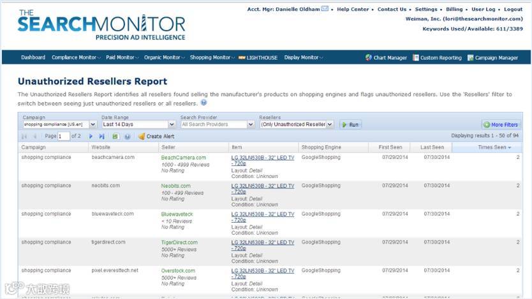
Task: Open the new LIGHTHOUSE section
Action: point(258,57)
